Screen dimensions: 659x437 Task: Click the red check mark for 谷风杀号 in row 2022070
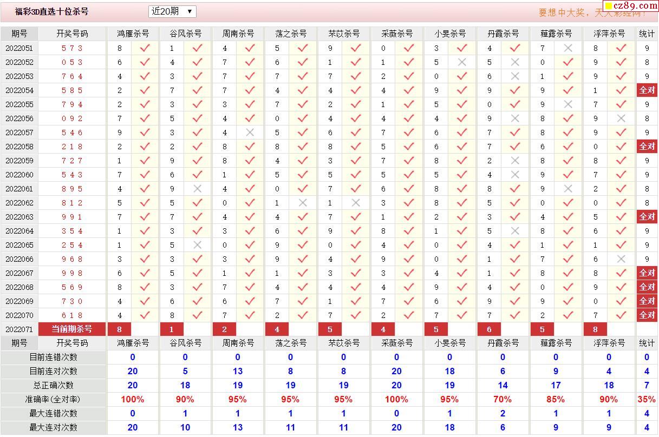tap(197, 315)
